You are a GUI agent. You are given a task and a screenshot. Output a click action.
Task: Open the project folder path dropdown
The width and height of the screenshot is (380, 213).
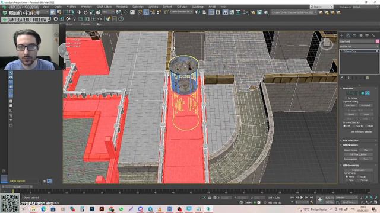point(294,12)
